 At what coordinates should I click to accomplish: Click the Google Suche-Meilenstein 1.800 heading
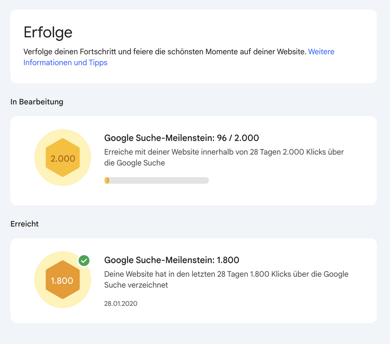point(172,260)
